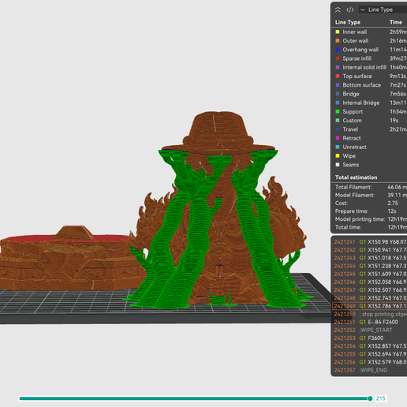Click the Support green color swatch

(x=338, y=111)
